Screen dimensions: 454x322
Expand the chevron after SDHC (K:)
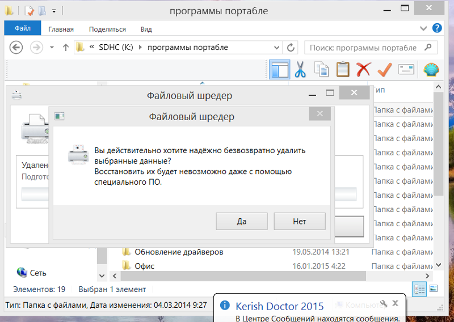(140, 47)
